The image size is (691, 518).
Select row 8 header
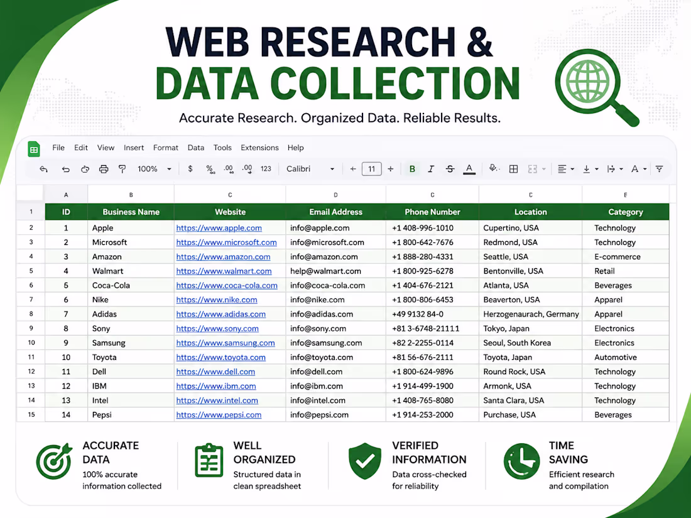[31, 314]
